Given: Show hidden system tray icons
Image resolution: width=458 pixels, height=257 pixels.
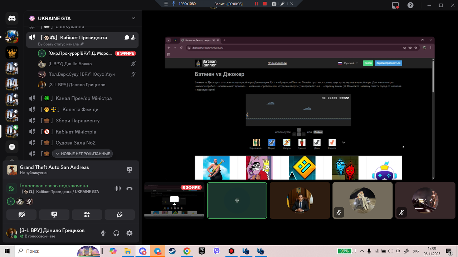Looking at the screenshot, I should click(x=362, y=251).
